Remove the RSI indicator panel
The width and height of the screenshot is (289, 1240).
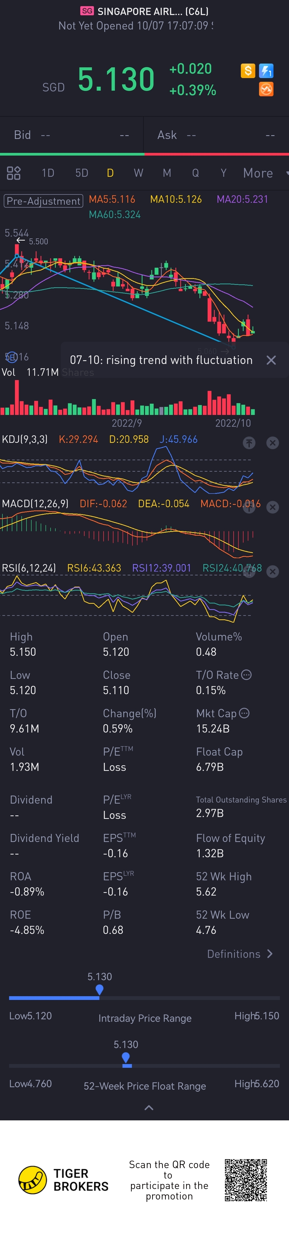(272, 571)
